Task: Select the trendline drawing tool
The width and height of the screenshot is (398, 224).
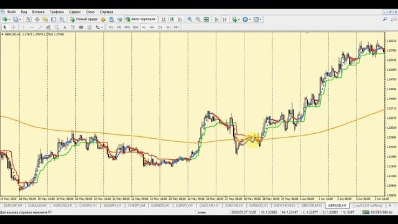Action: click(x=40, y=27)
